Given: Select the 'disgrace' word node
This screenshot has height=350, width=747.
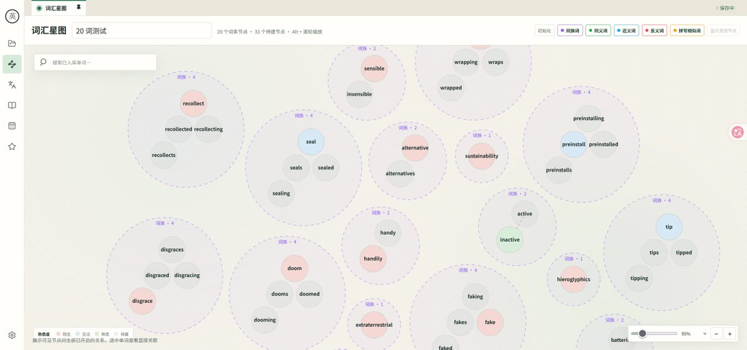Looking at the screenshot, I should [142, 301].
